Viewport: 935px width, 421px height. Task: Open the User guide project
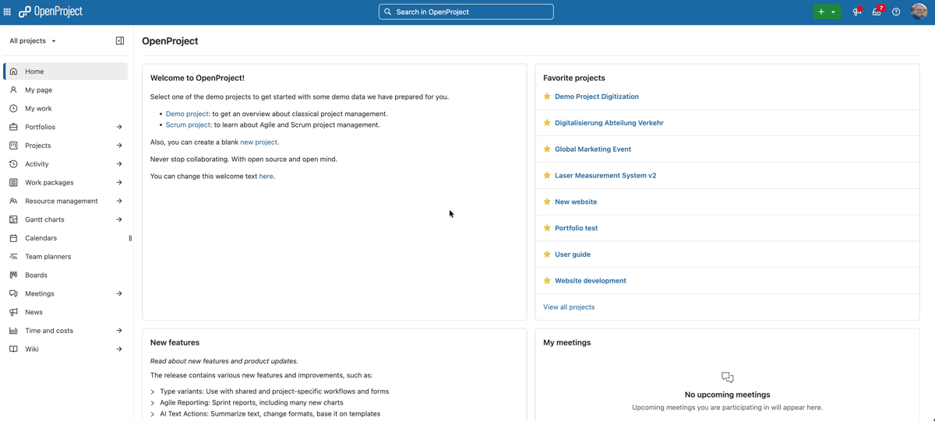(573, 254)
